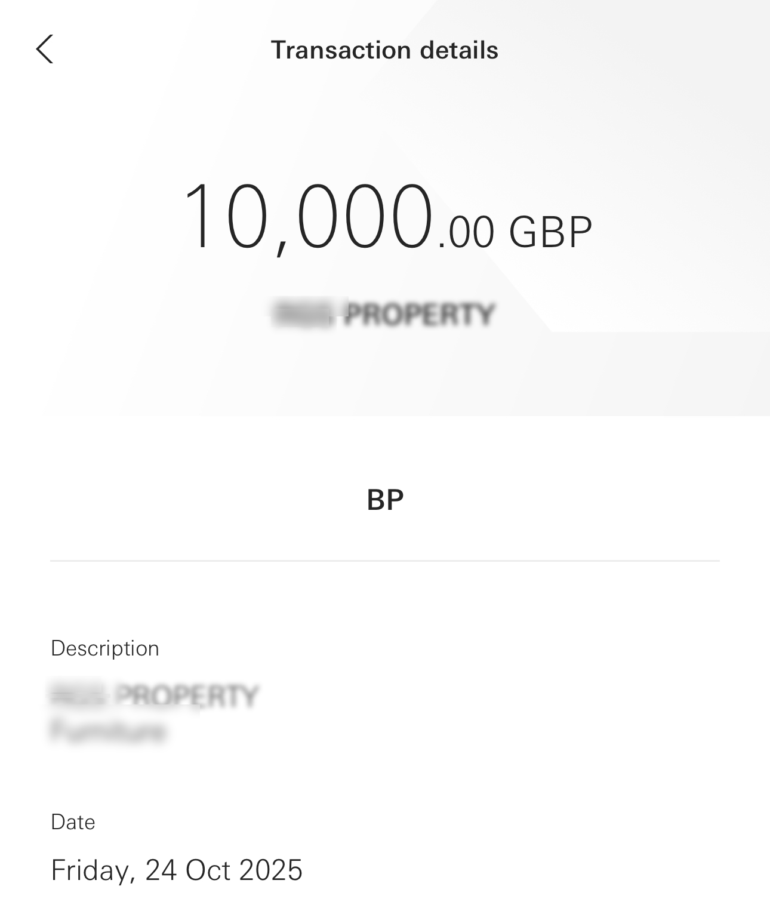Click blurred prefix before PROPERTY under amount
Screen dimensions: 770x917
[x=304, y=315]
